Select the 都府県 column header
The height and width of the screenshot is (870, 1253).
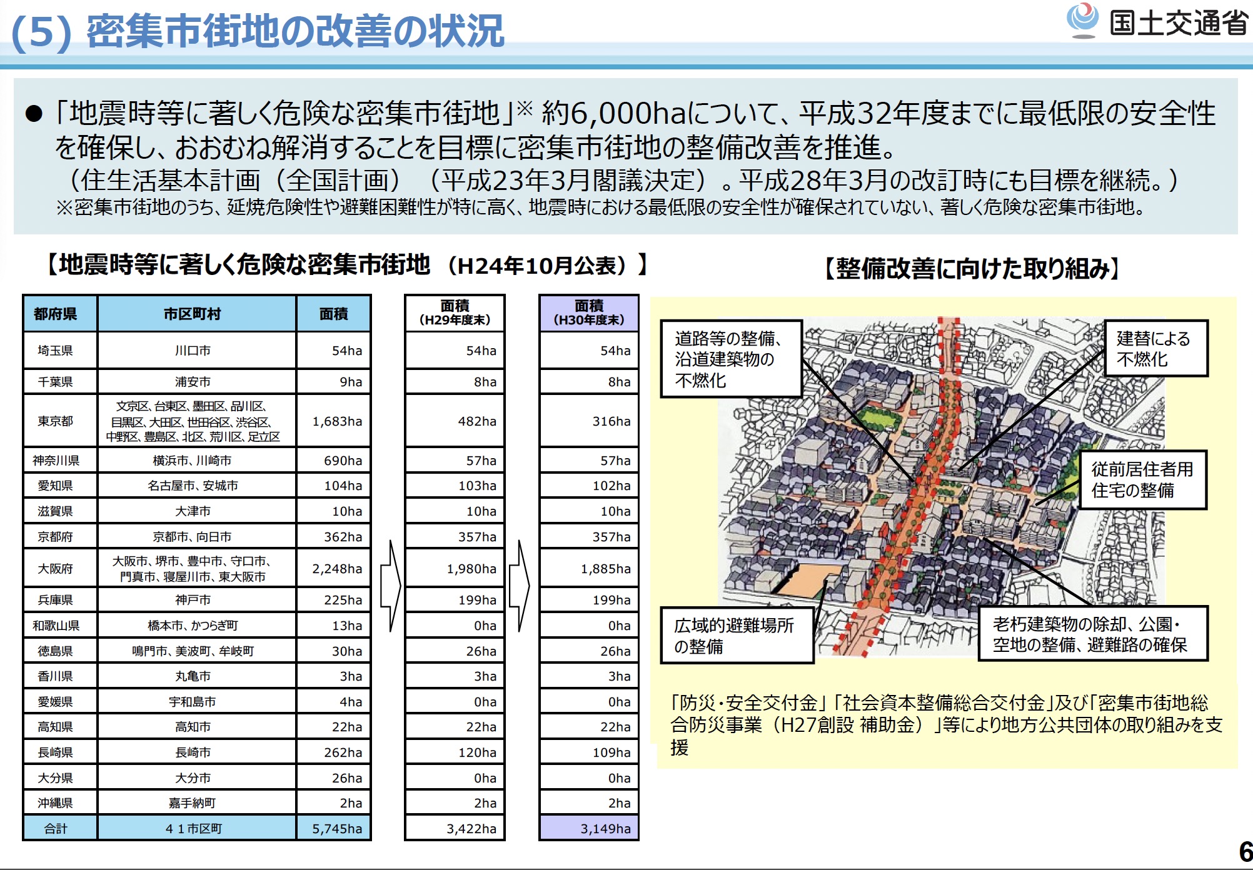tap(60, 313)
